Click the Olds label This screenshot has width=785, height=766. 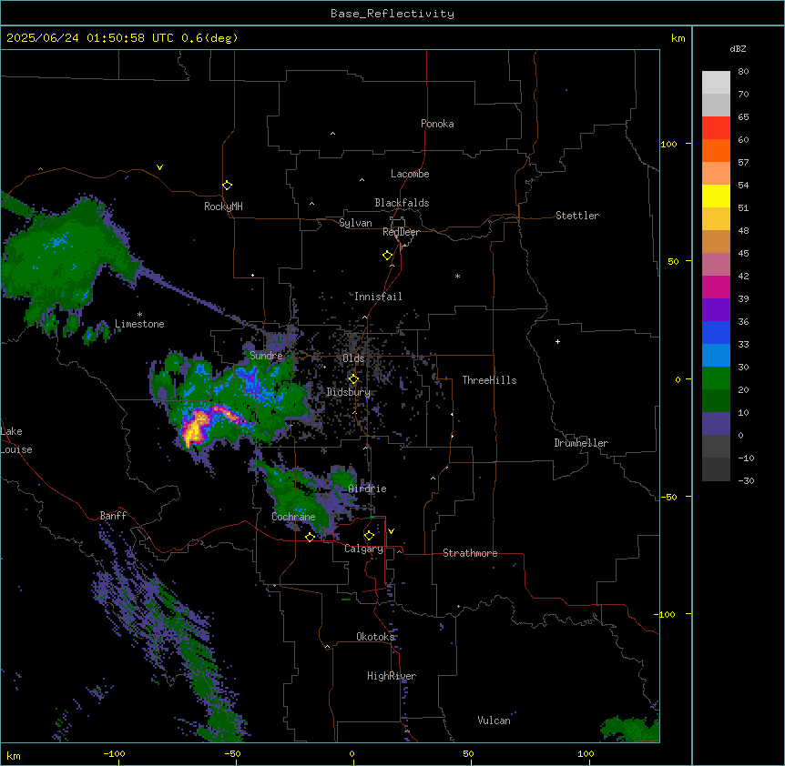pyautogui.click(x=353, y=358)
